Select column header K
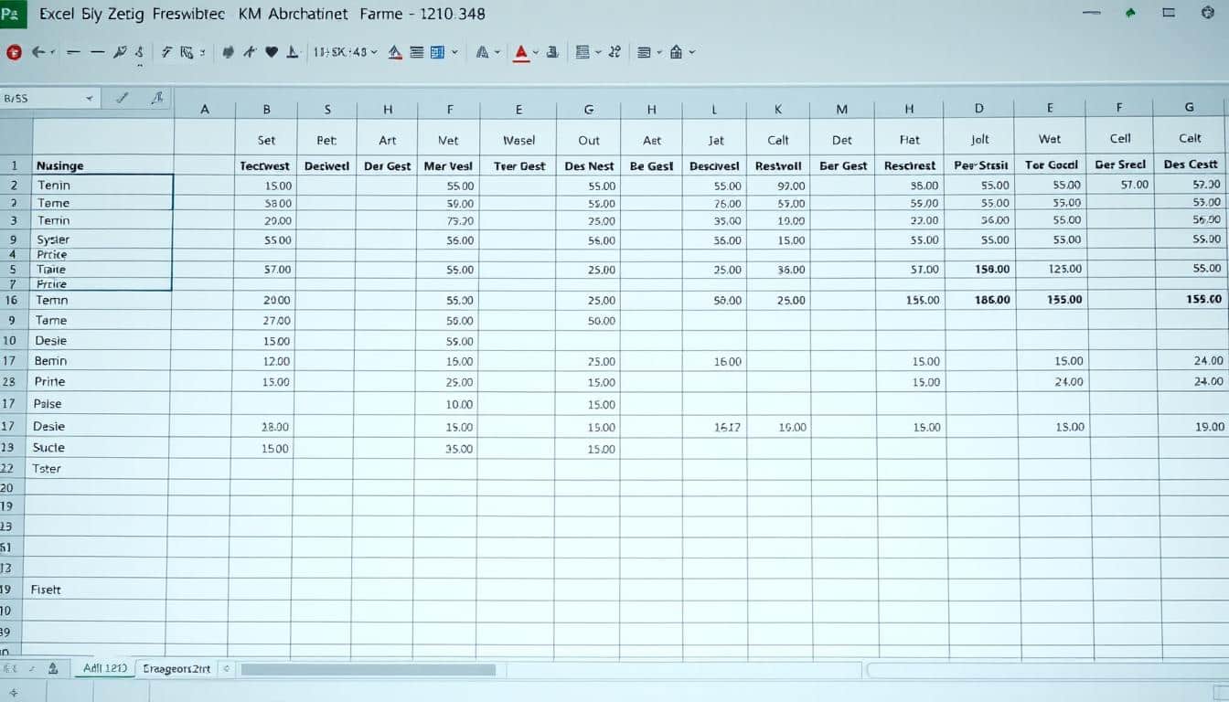 [x=778, y=109]
